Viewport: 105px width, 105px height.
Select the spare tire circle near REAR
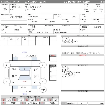point(43,90)
